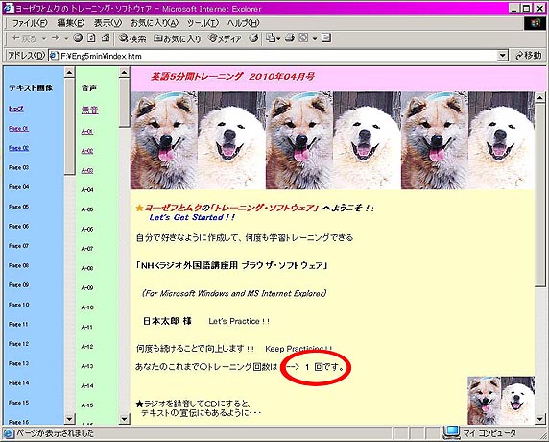Click scroll-up arrow of the 音声 frame
The width and height of the screenshot is (549, 442).
(124, 73)
